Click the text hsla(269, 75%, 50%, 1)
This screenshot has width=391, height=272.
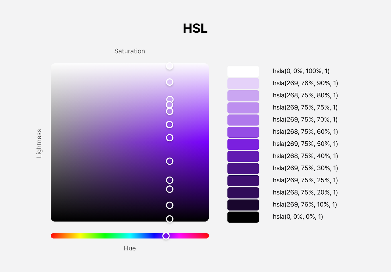pos(305,144)
